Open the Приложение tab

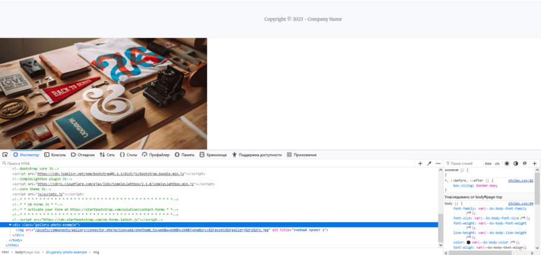coord(302,155)
